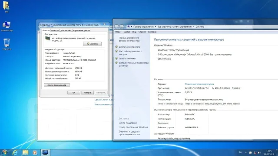Open the RU language indicator
Image resolution: width=278 pixels, height=156 pixels.
[x=241, y=152]
